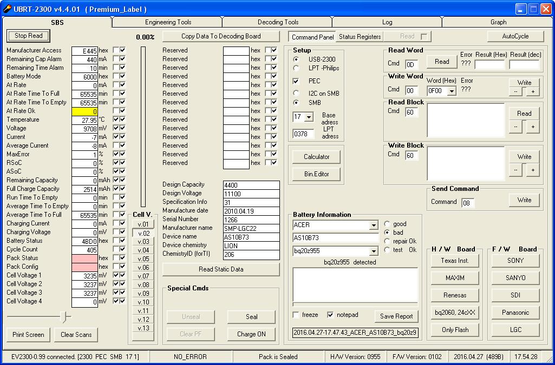
Task: Click the LPT address field 0378
Action: tap(303, 134)
